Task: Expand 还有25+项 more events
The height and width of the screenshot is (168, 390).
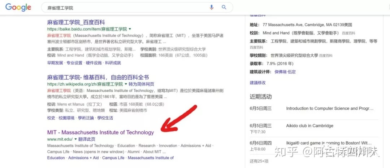Action: point(259,161)
